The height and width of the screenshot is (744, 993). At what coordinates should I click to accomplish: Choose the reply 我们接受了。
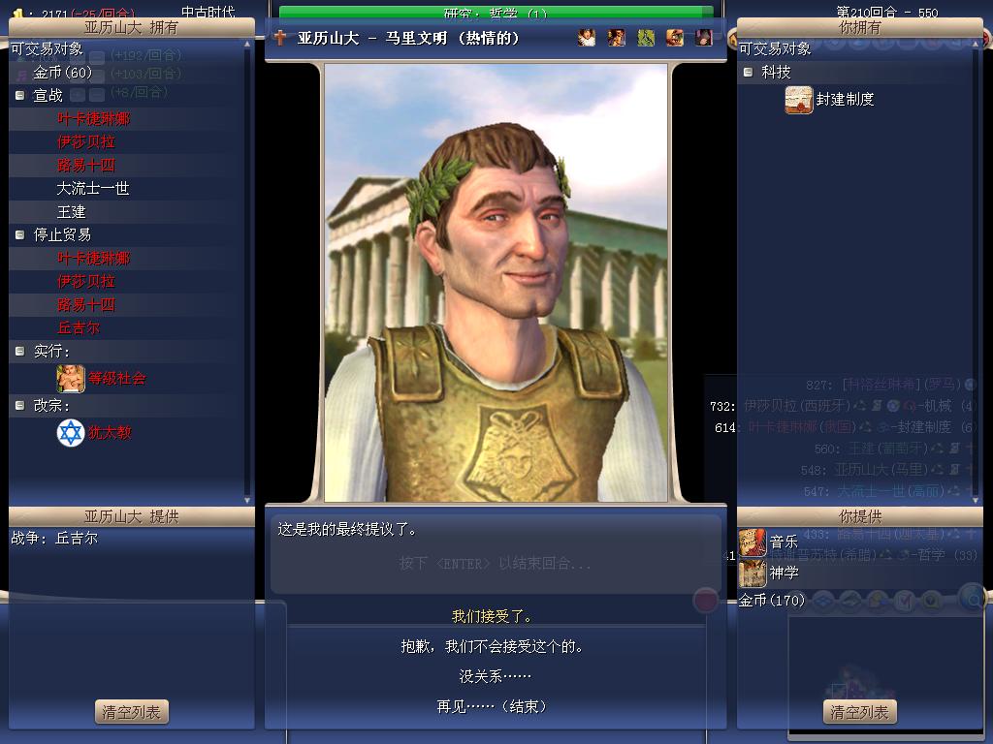click(492, 616)
